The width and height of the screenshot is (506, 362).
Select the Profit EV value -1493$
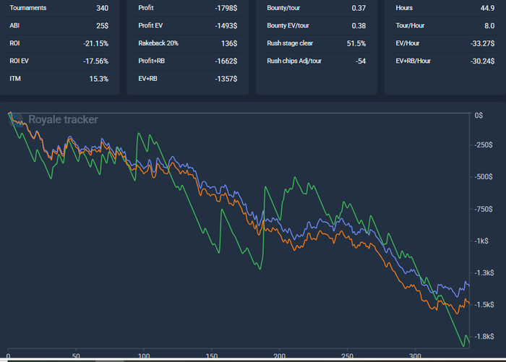click(x=226, y=26)
